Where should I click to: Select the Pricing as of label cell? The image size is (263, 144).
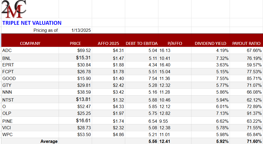[45, 30]
